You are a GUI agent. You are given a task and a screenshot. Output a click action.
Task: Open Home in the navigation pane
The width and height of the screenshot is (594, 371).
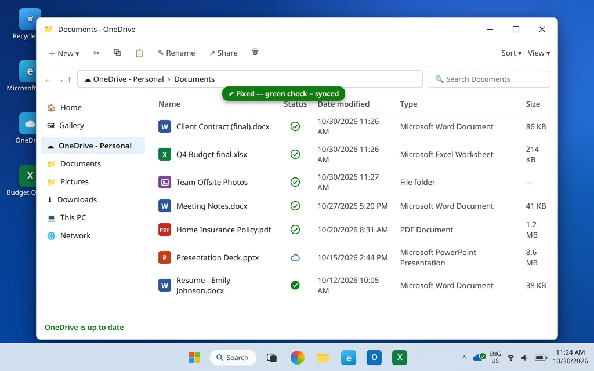point(93,107)
